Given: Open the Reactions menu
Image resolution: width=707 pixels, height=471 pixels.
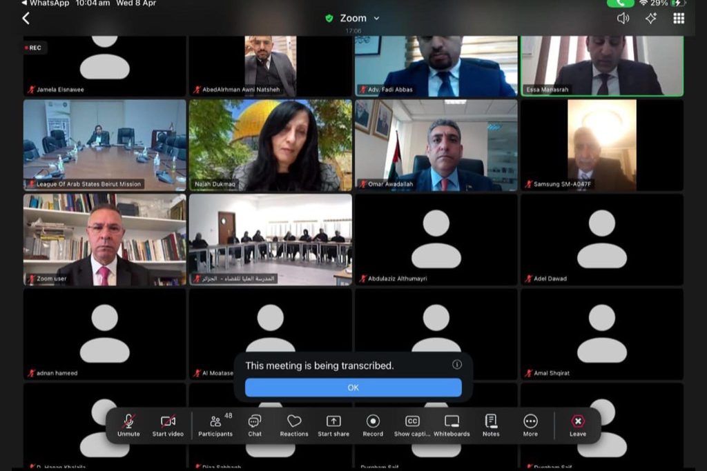Looking at the screenshot, I should [x=294, y=424].
